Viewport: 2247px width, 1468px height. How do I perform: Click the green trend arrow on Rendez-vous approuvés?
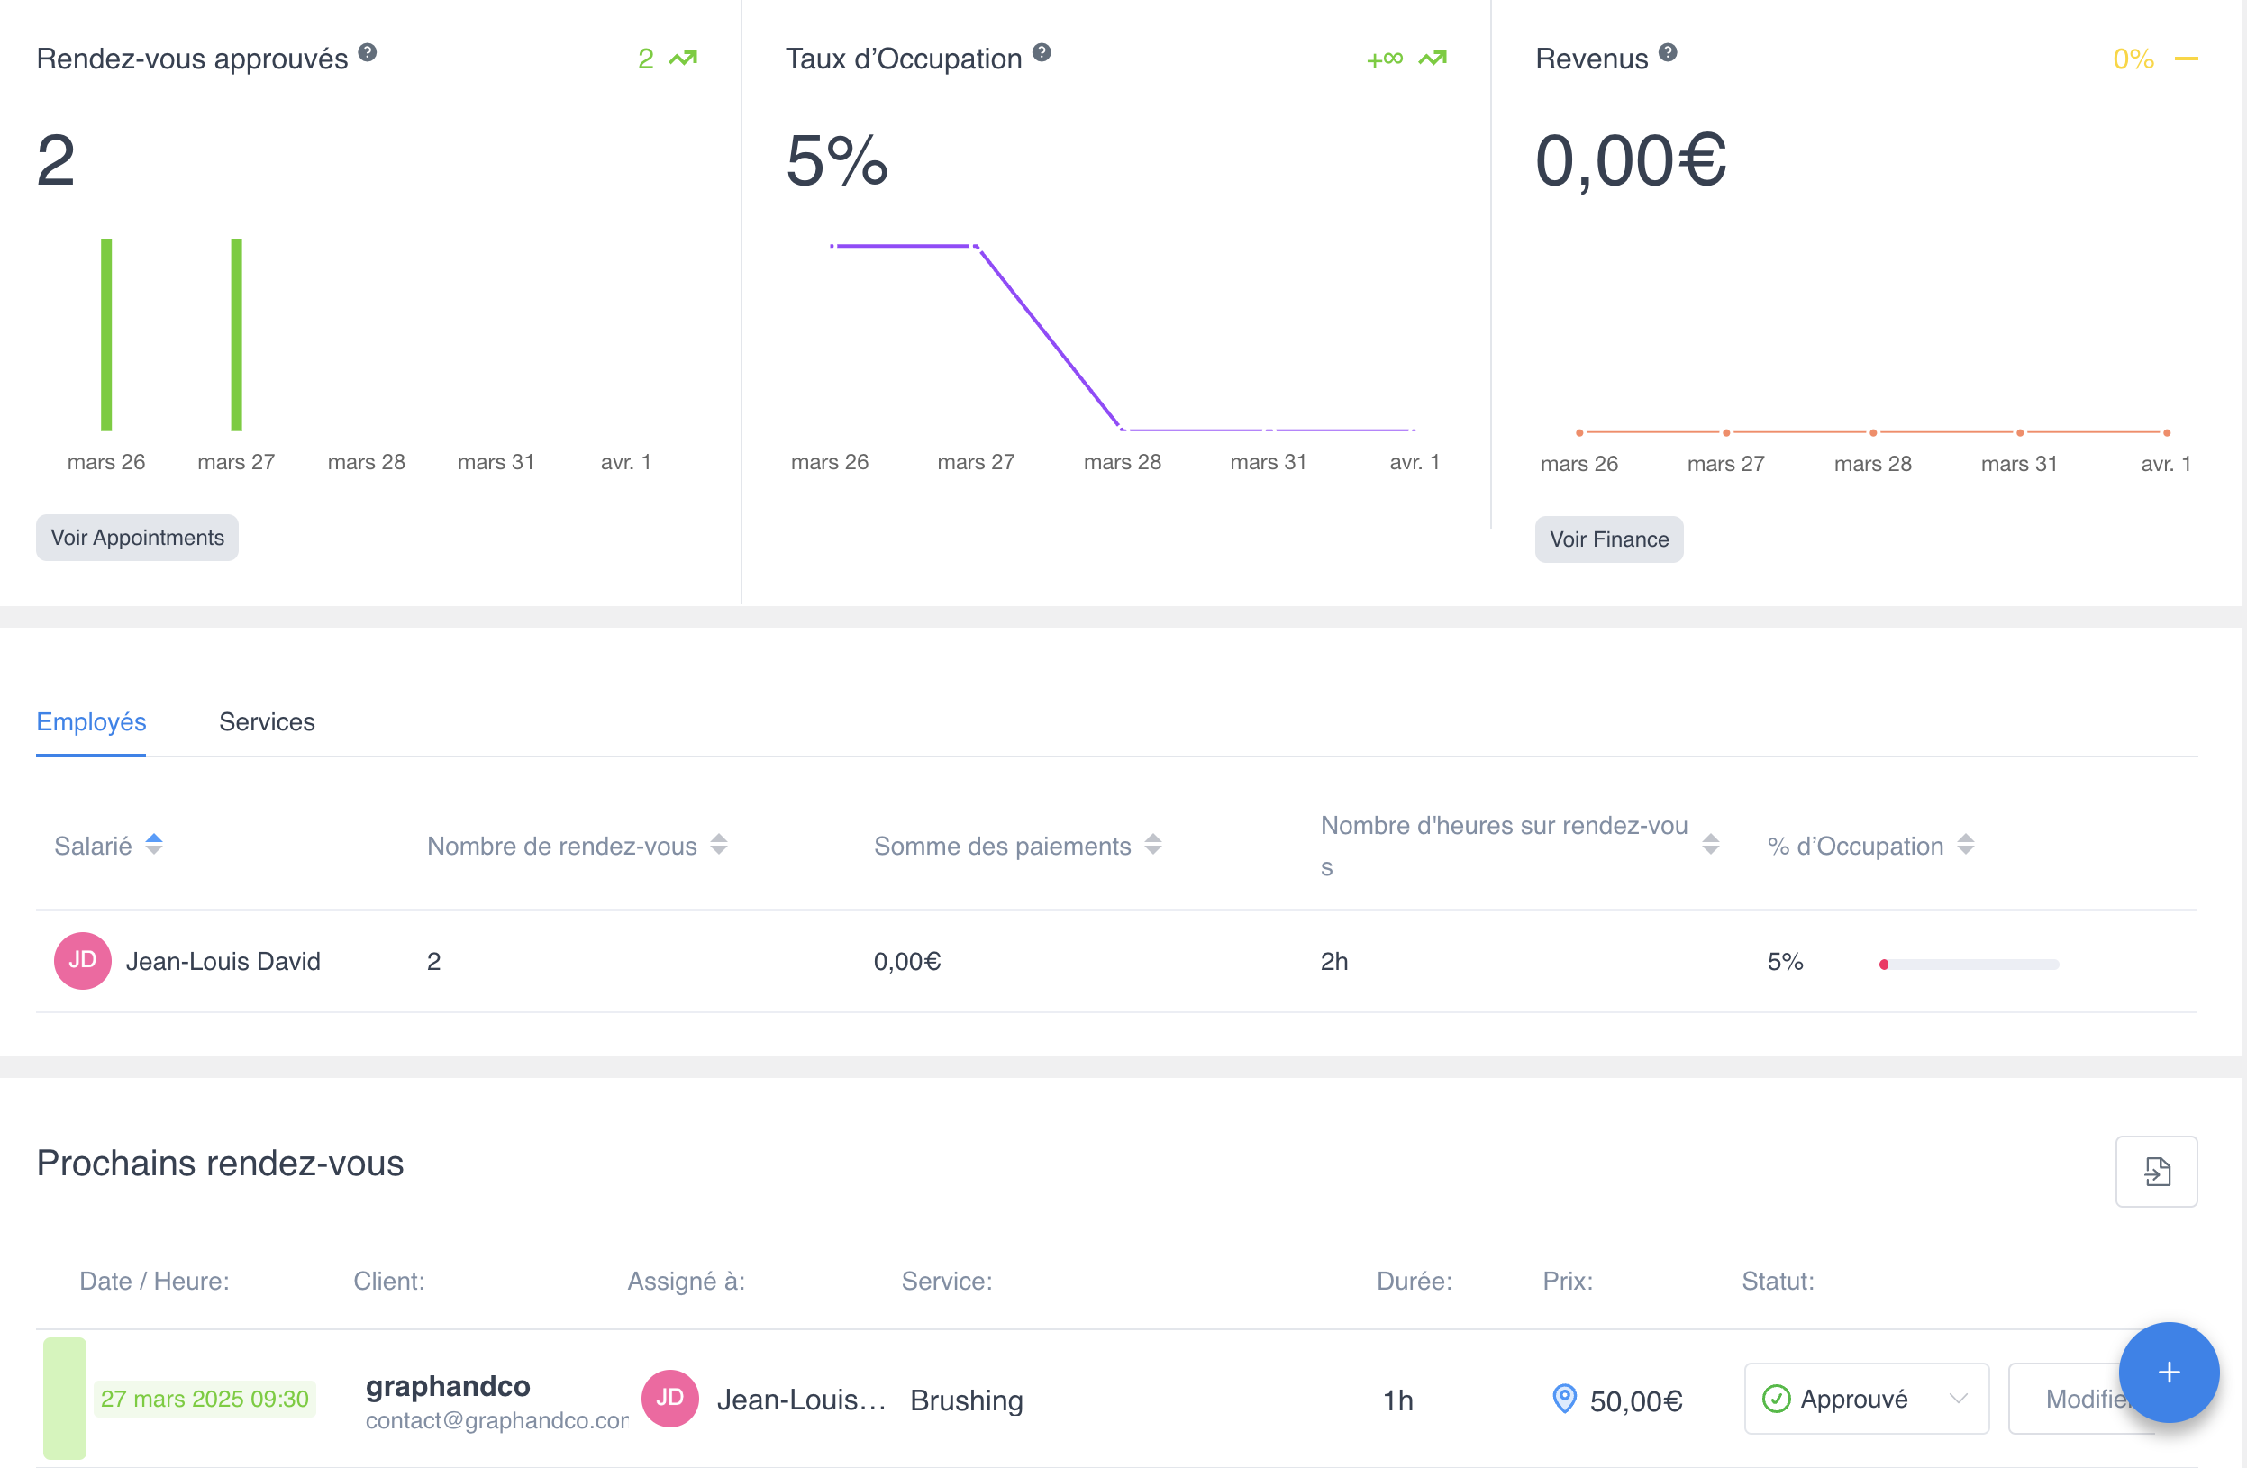coord(683,59)
